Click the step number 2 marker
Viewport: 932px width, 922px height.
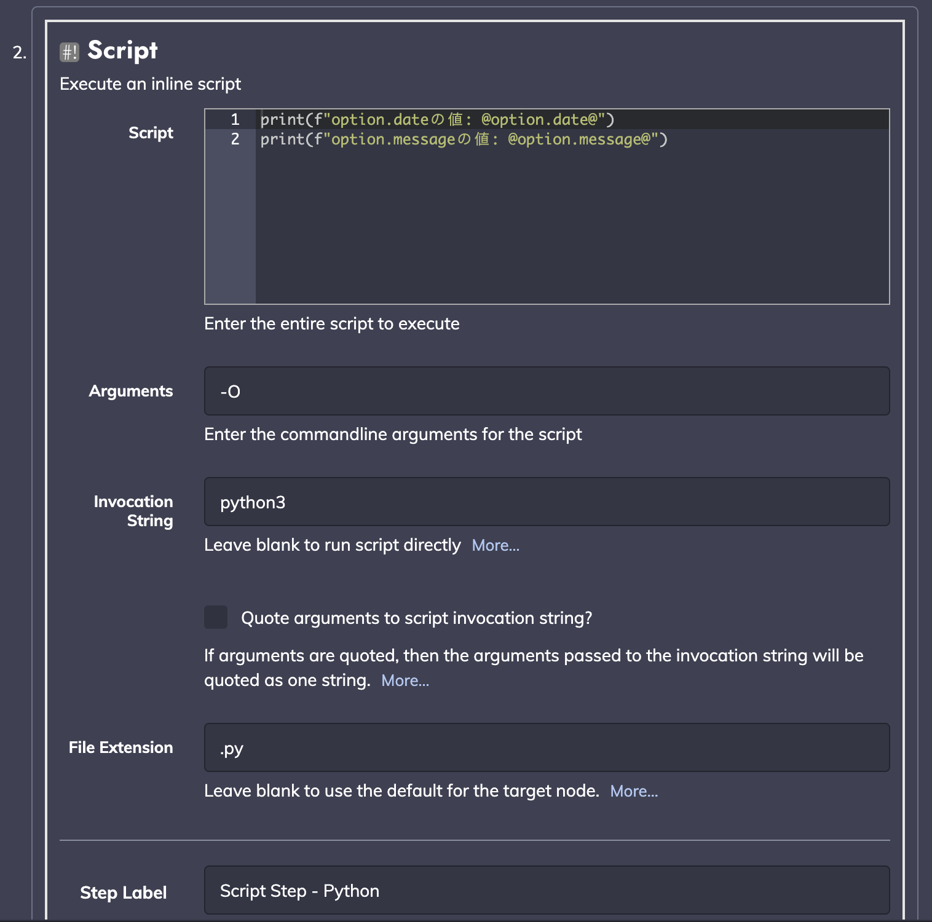click(x=20, y=53)
